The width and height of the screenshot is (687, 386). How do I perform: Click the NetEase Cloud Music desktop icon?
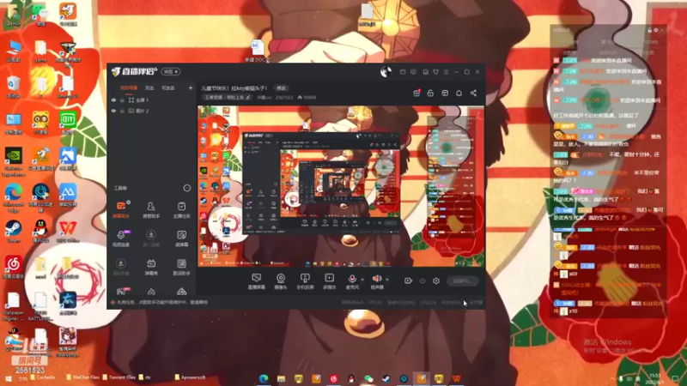13,268
